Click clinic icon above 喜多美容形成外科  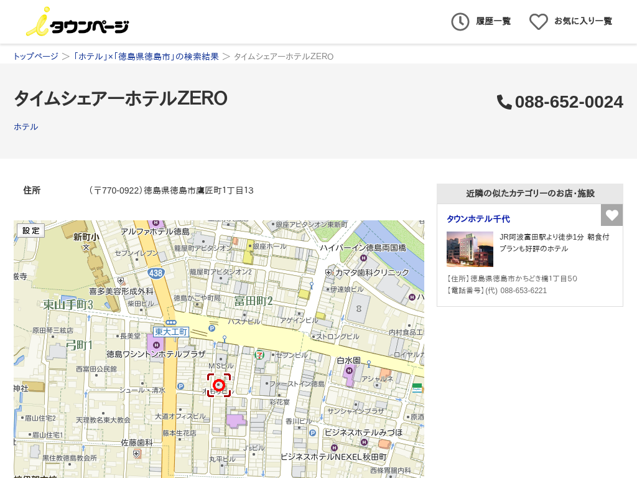121,281
